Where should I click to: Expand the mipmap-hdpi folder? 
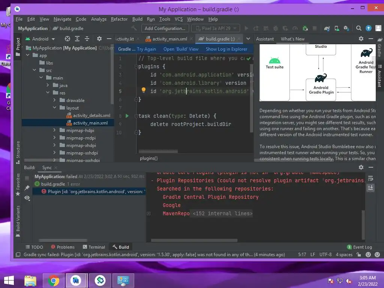(54, 130)
